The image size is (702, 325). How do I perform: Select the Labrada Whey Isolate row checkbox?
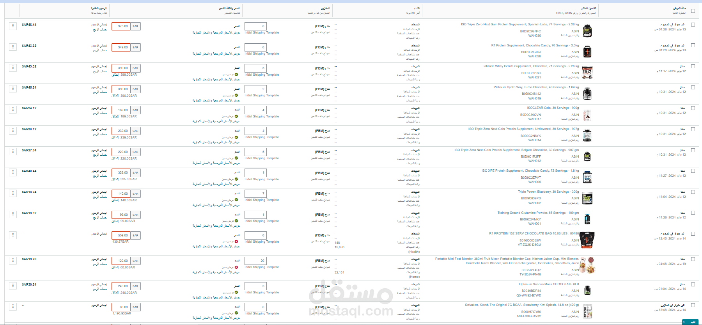693,66
